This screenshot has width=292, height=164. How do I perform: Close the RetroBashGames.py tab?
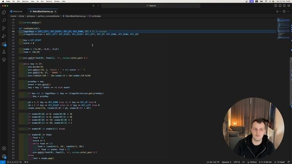tap(55, 11)
